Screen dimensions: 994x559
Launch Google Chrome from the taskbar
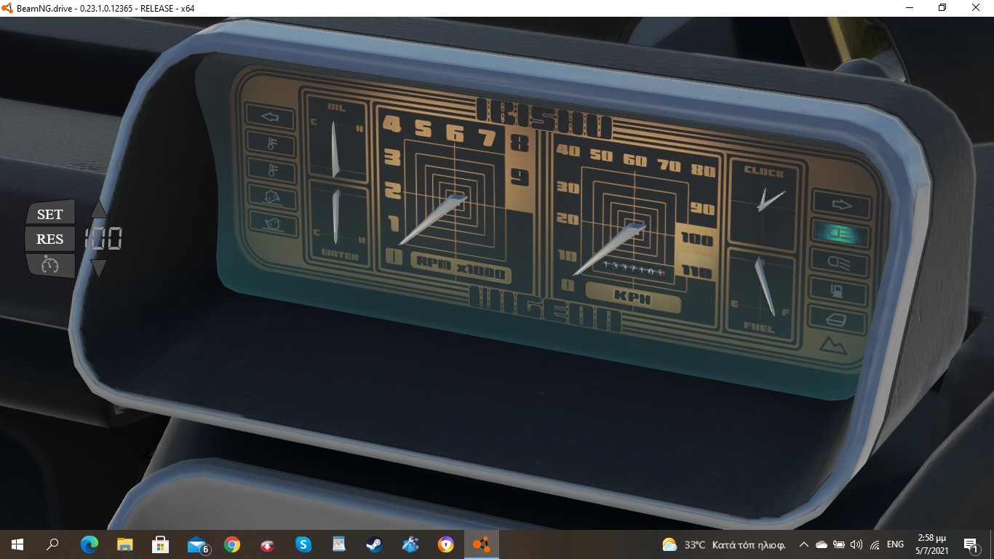point(232,544)
